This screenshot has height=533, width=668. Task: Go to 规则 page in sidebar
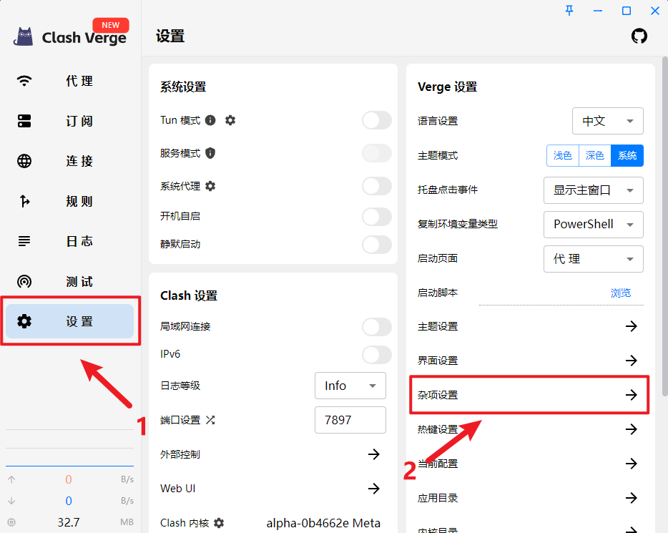pos(69,201)
